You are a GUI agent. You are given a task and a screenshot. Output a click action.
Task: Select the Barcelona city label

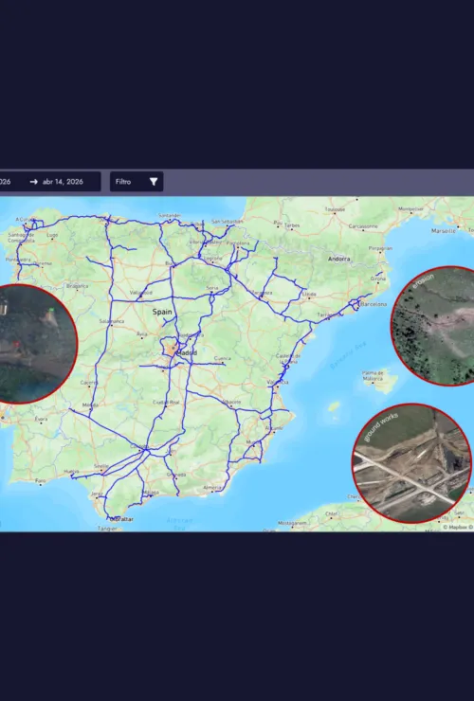pos(374,304)
